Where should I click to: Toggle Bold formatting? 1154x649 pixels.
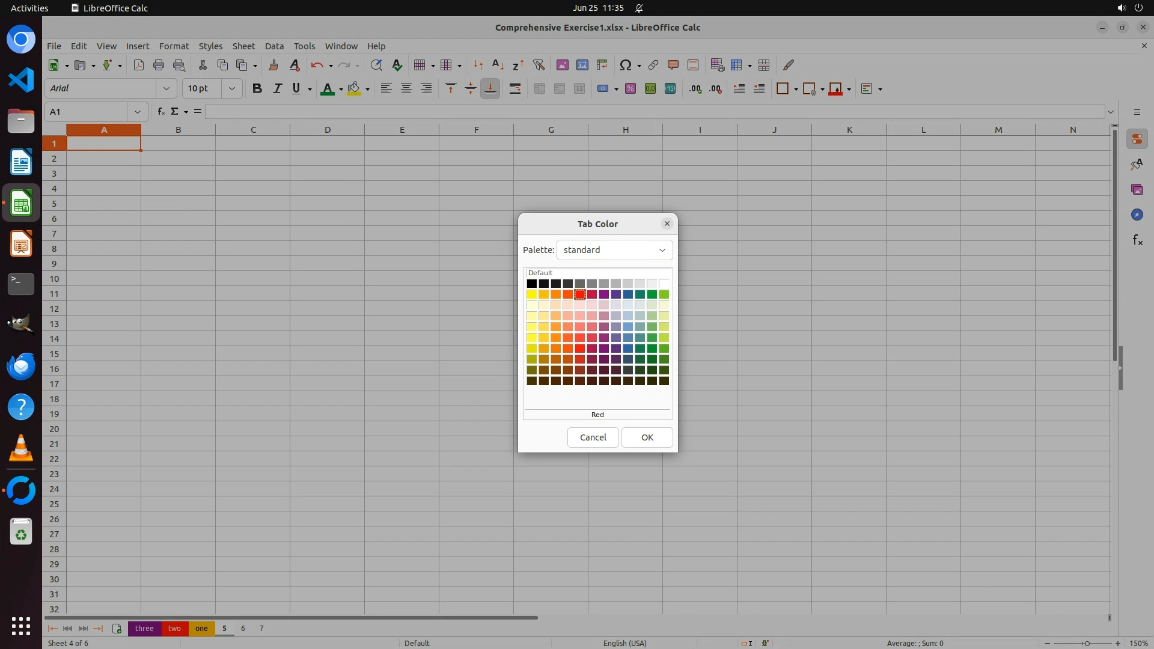tap(257, 88)
